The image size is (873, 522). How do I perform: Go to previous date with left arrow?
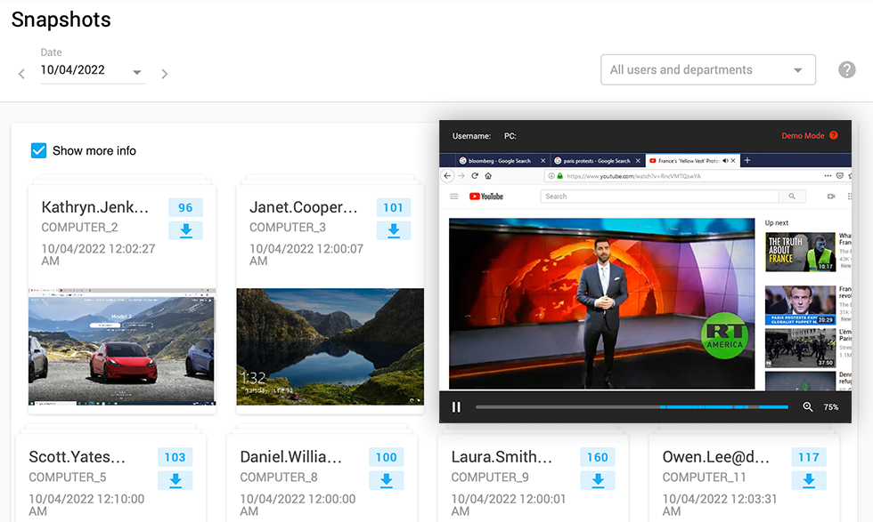[21, 74]
